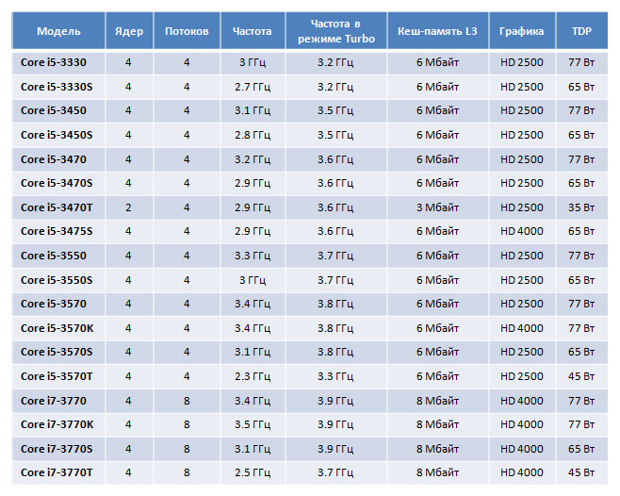Select the Потоков header cell
This screenshot has height=496, width=620.
[187, 31]
